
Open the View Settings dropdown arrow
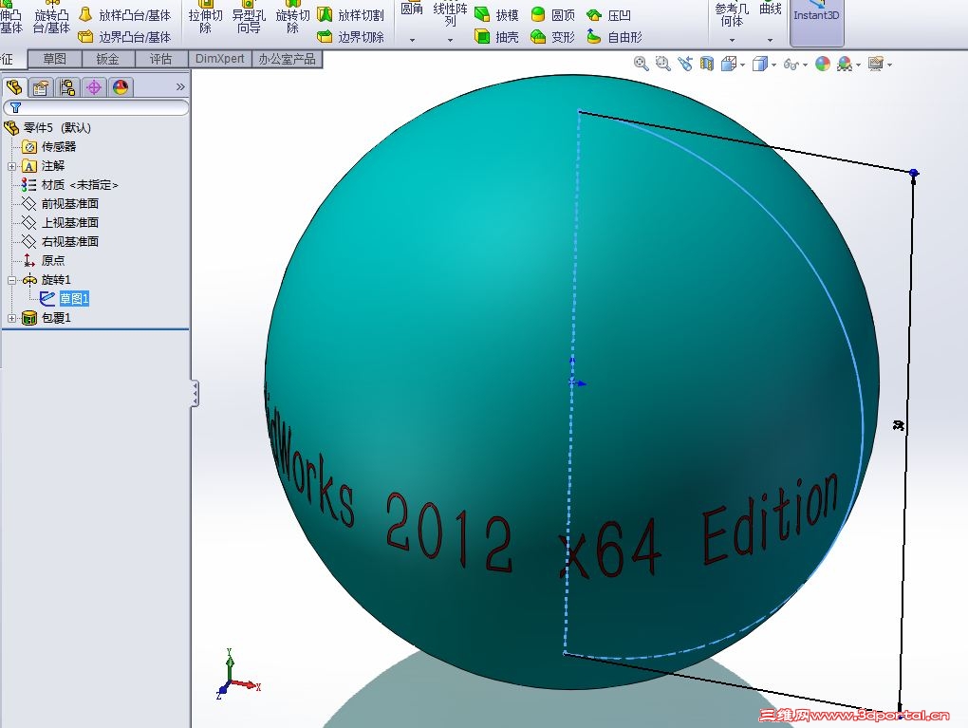click(889, 65)
